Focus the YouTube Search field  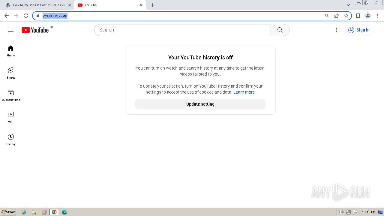[182, 30]
